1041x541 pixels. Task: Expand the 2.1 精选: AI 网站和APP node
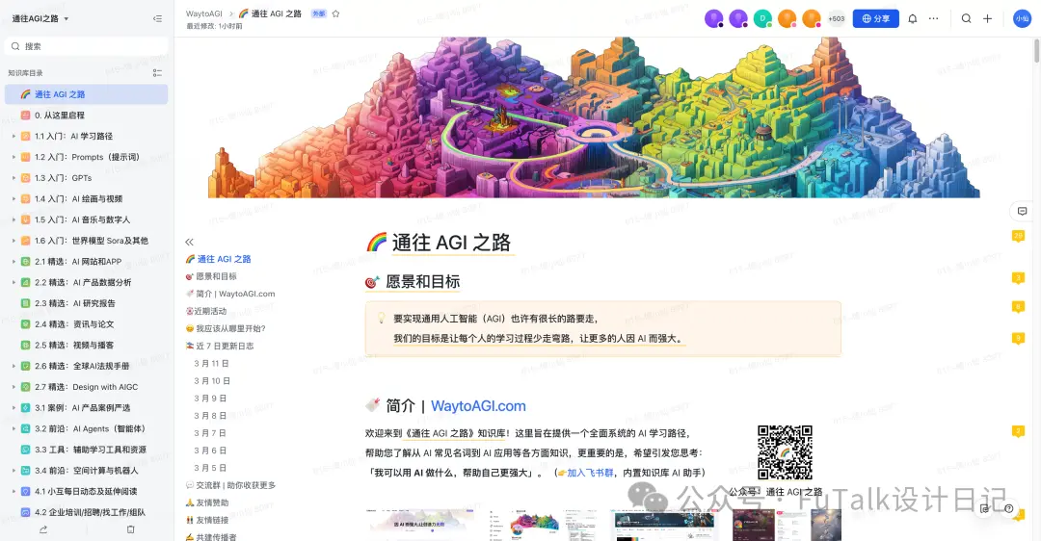tap(13, 261)
